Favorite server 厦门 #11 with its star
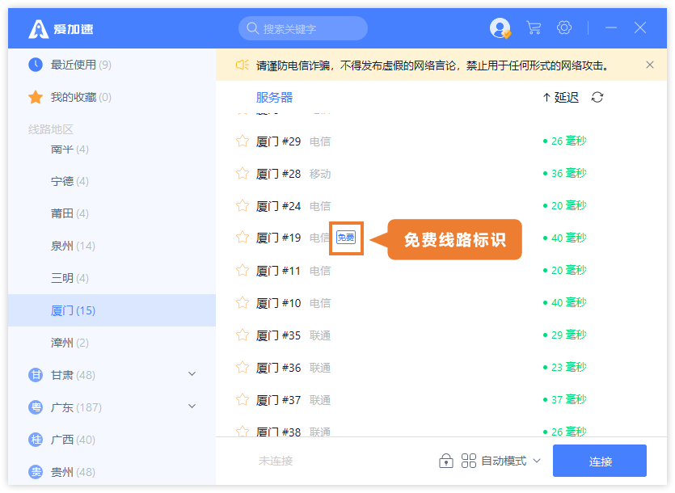 tap(243, 271)
